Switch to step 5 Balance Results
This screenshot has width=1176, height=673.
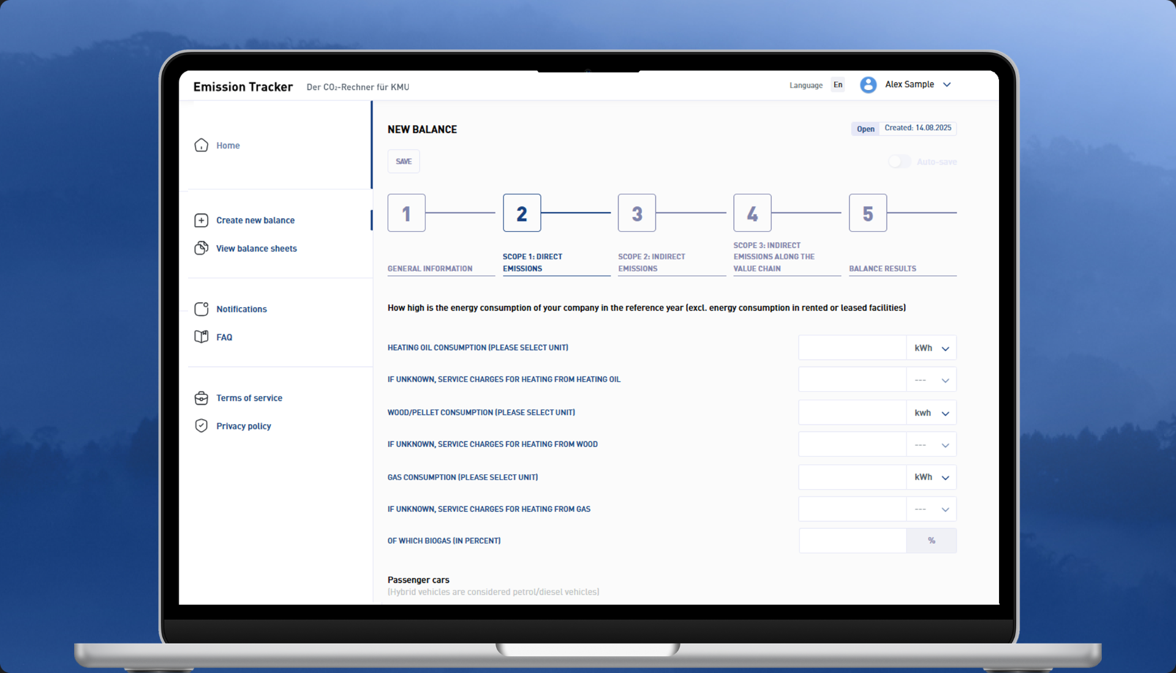(x=867, y=213)
